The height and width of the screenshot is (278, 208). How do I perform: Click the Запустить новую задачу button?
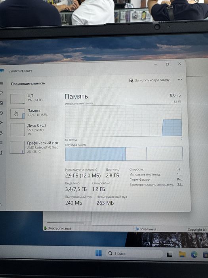149,80
